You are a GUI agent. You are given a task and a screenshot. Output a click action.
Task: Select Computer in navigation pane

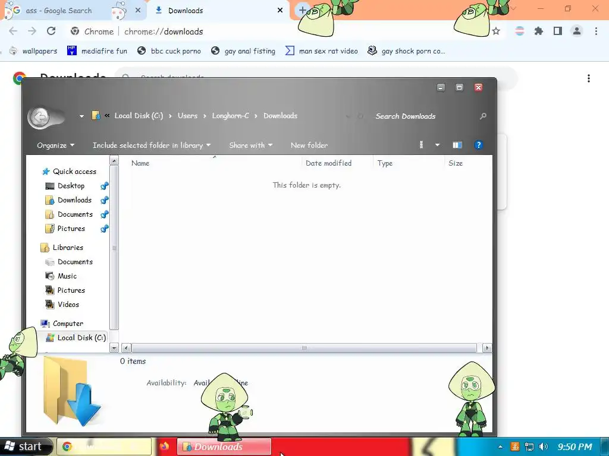[62, 324]
